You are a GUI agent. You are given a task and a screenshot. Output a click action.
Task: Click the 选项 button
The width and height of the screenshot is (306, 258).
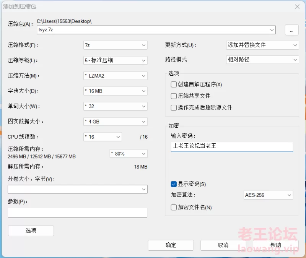tap(31, 231)
